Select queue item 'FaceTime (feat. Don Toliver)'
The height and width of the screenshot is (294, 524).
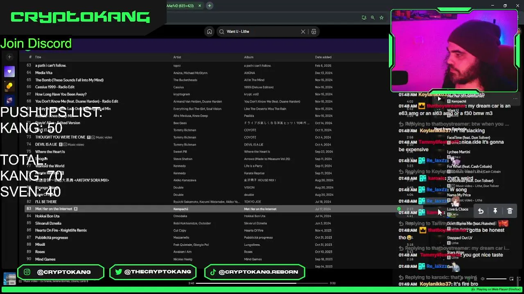tap(468, 138)
